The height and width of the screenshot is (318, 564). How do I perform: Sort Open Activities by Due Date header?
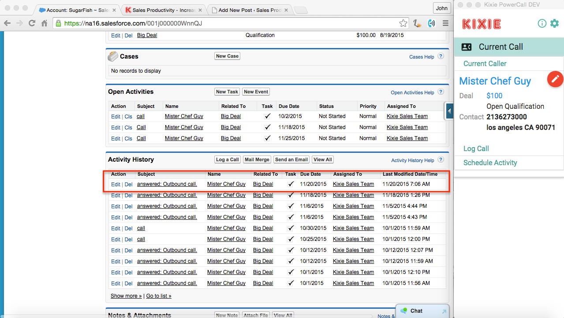point(289,106)
